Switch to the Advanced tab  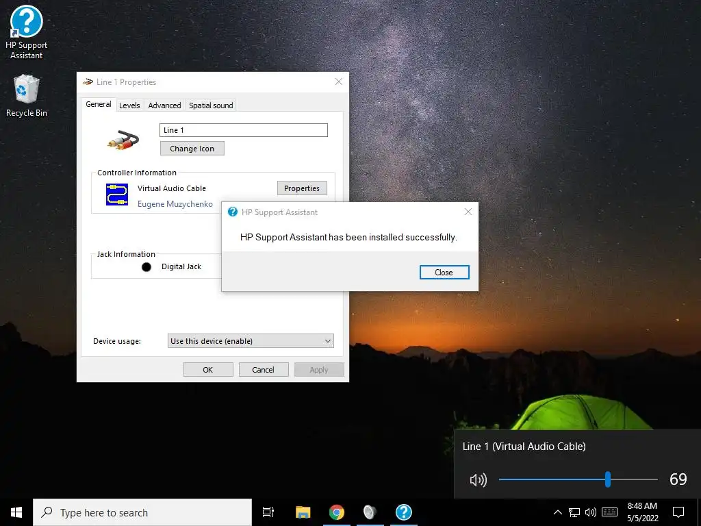tap(164, 105)
